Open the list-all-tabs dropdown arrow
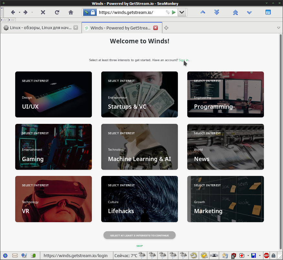Screen dimensions: 283x260 click(278, 28)
